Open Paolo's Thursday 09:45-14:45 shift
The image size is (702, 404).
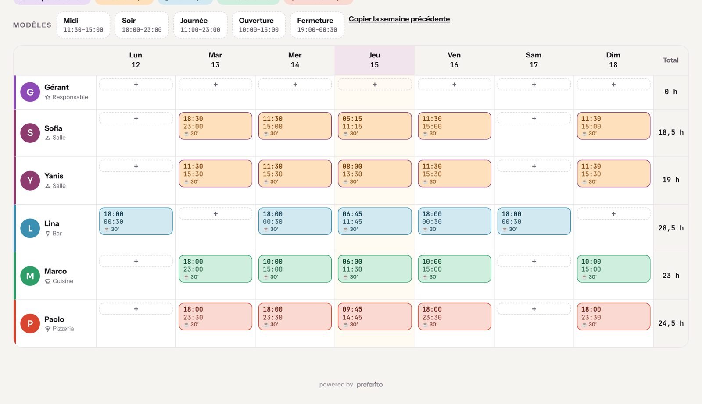tap(375, 316)
